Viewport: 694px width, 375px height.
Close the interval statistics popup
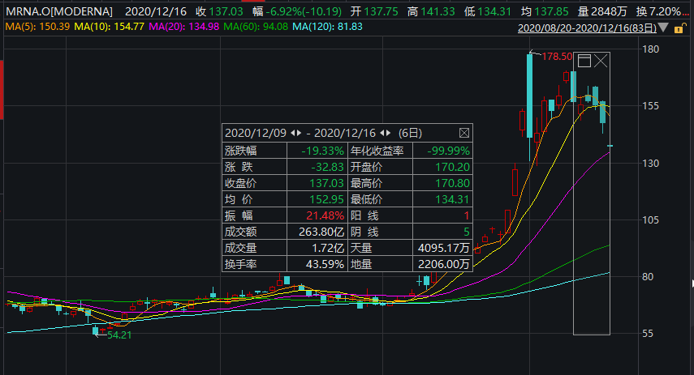pos(463,133)
